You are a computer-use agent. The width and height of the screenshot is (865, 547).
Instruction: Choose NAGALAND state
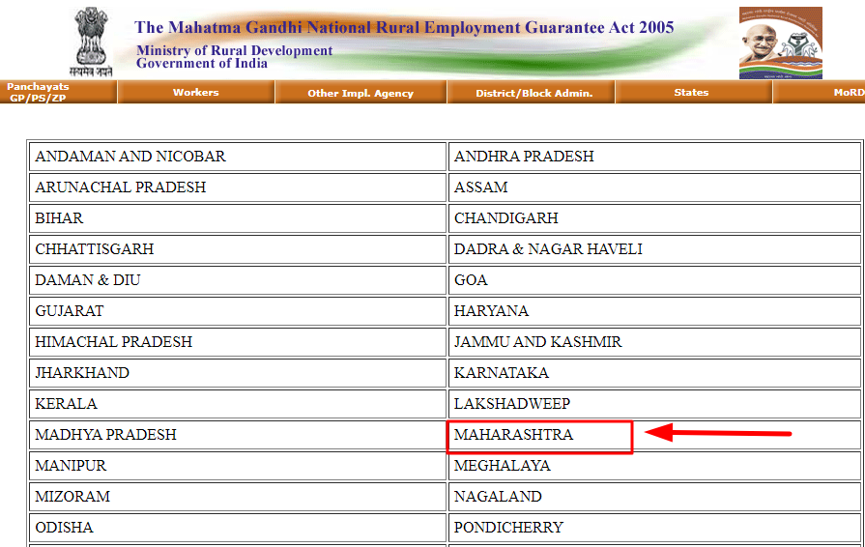coord(498,497)
